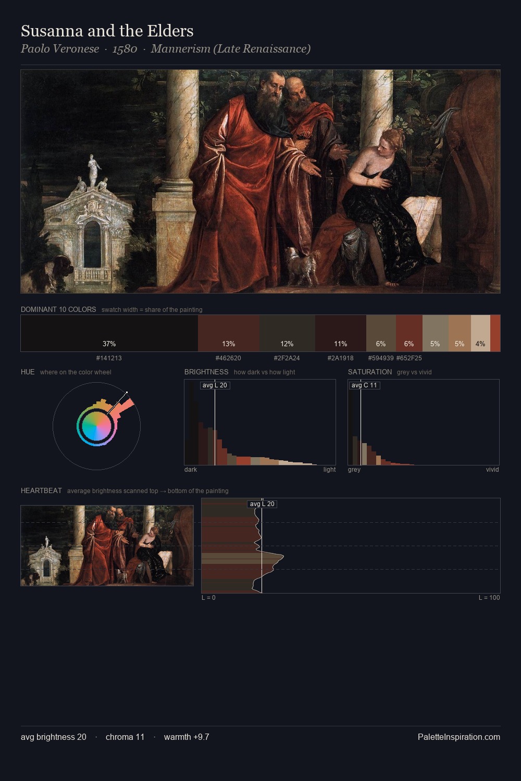Click the title 'Susanna and the Elders'
Viewport: 521px width, 781px height.
(x=107, y=31)
